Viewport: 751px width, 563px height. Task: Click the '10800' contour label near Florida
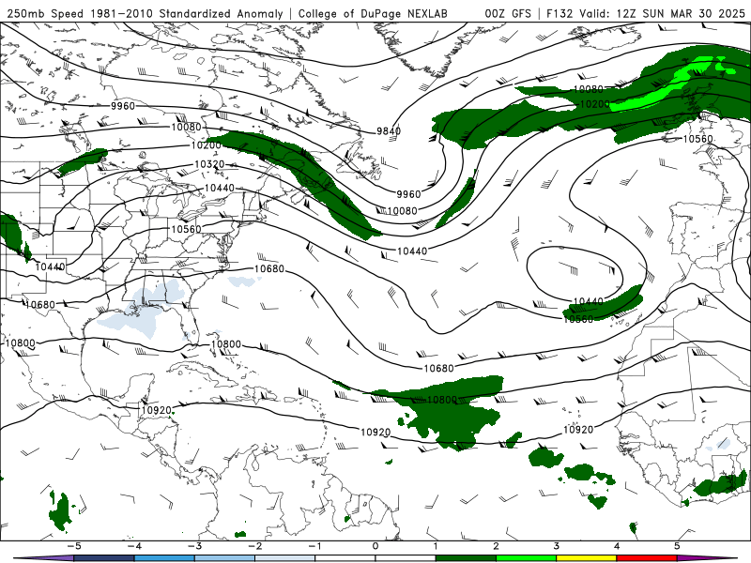(x=226, y=344)
